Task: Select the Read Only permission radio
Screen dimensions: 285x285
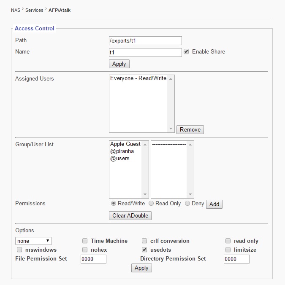Action: [x=150, y=204]
